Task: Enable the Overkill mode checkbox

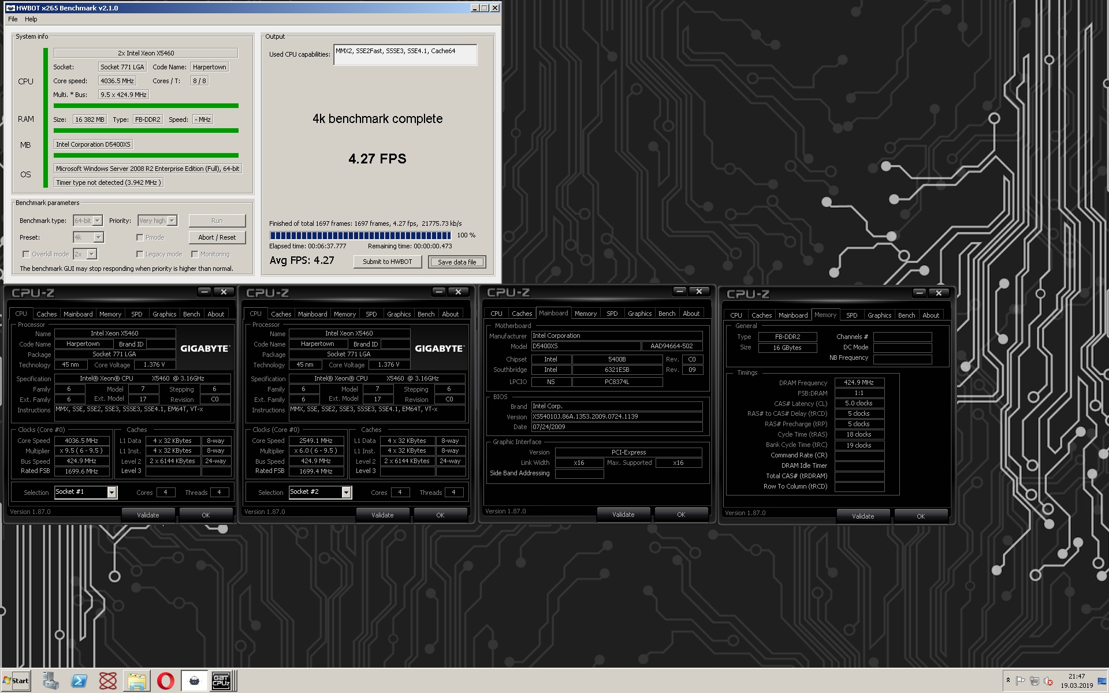Action: pos(26,254)
